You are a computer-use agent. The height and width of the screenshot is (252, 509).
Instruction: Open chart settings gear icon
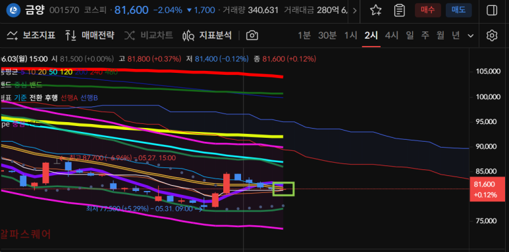pos(492,35)
